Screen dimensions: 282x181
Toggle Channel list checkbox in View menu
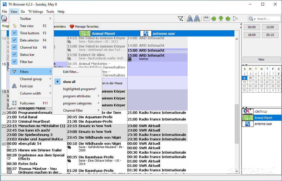[x=14, y=48]
